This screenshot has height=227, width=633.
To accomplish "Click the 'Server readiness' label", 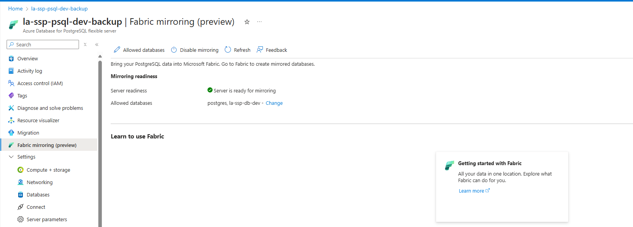I will (x=129, y=91).
